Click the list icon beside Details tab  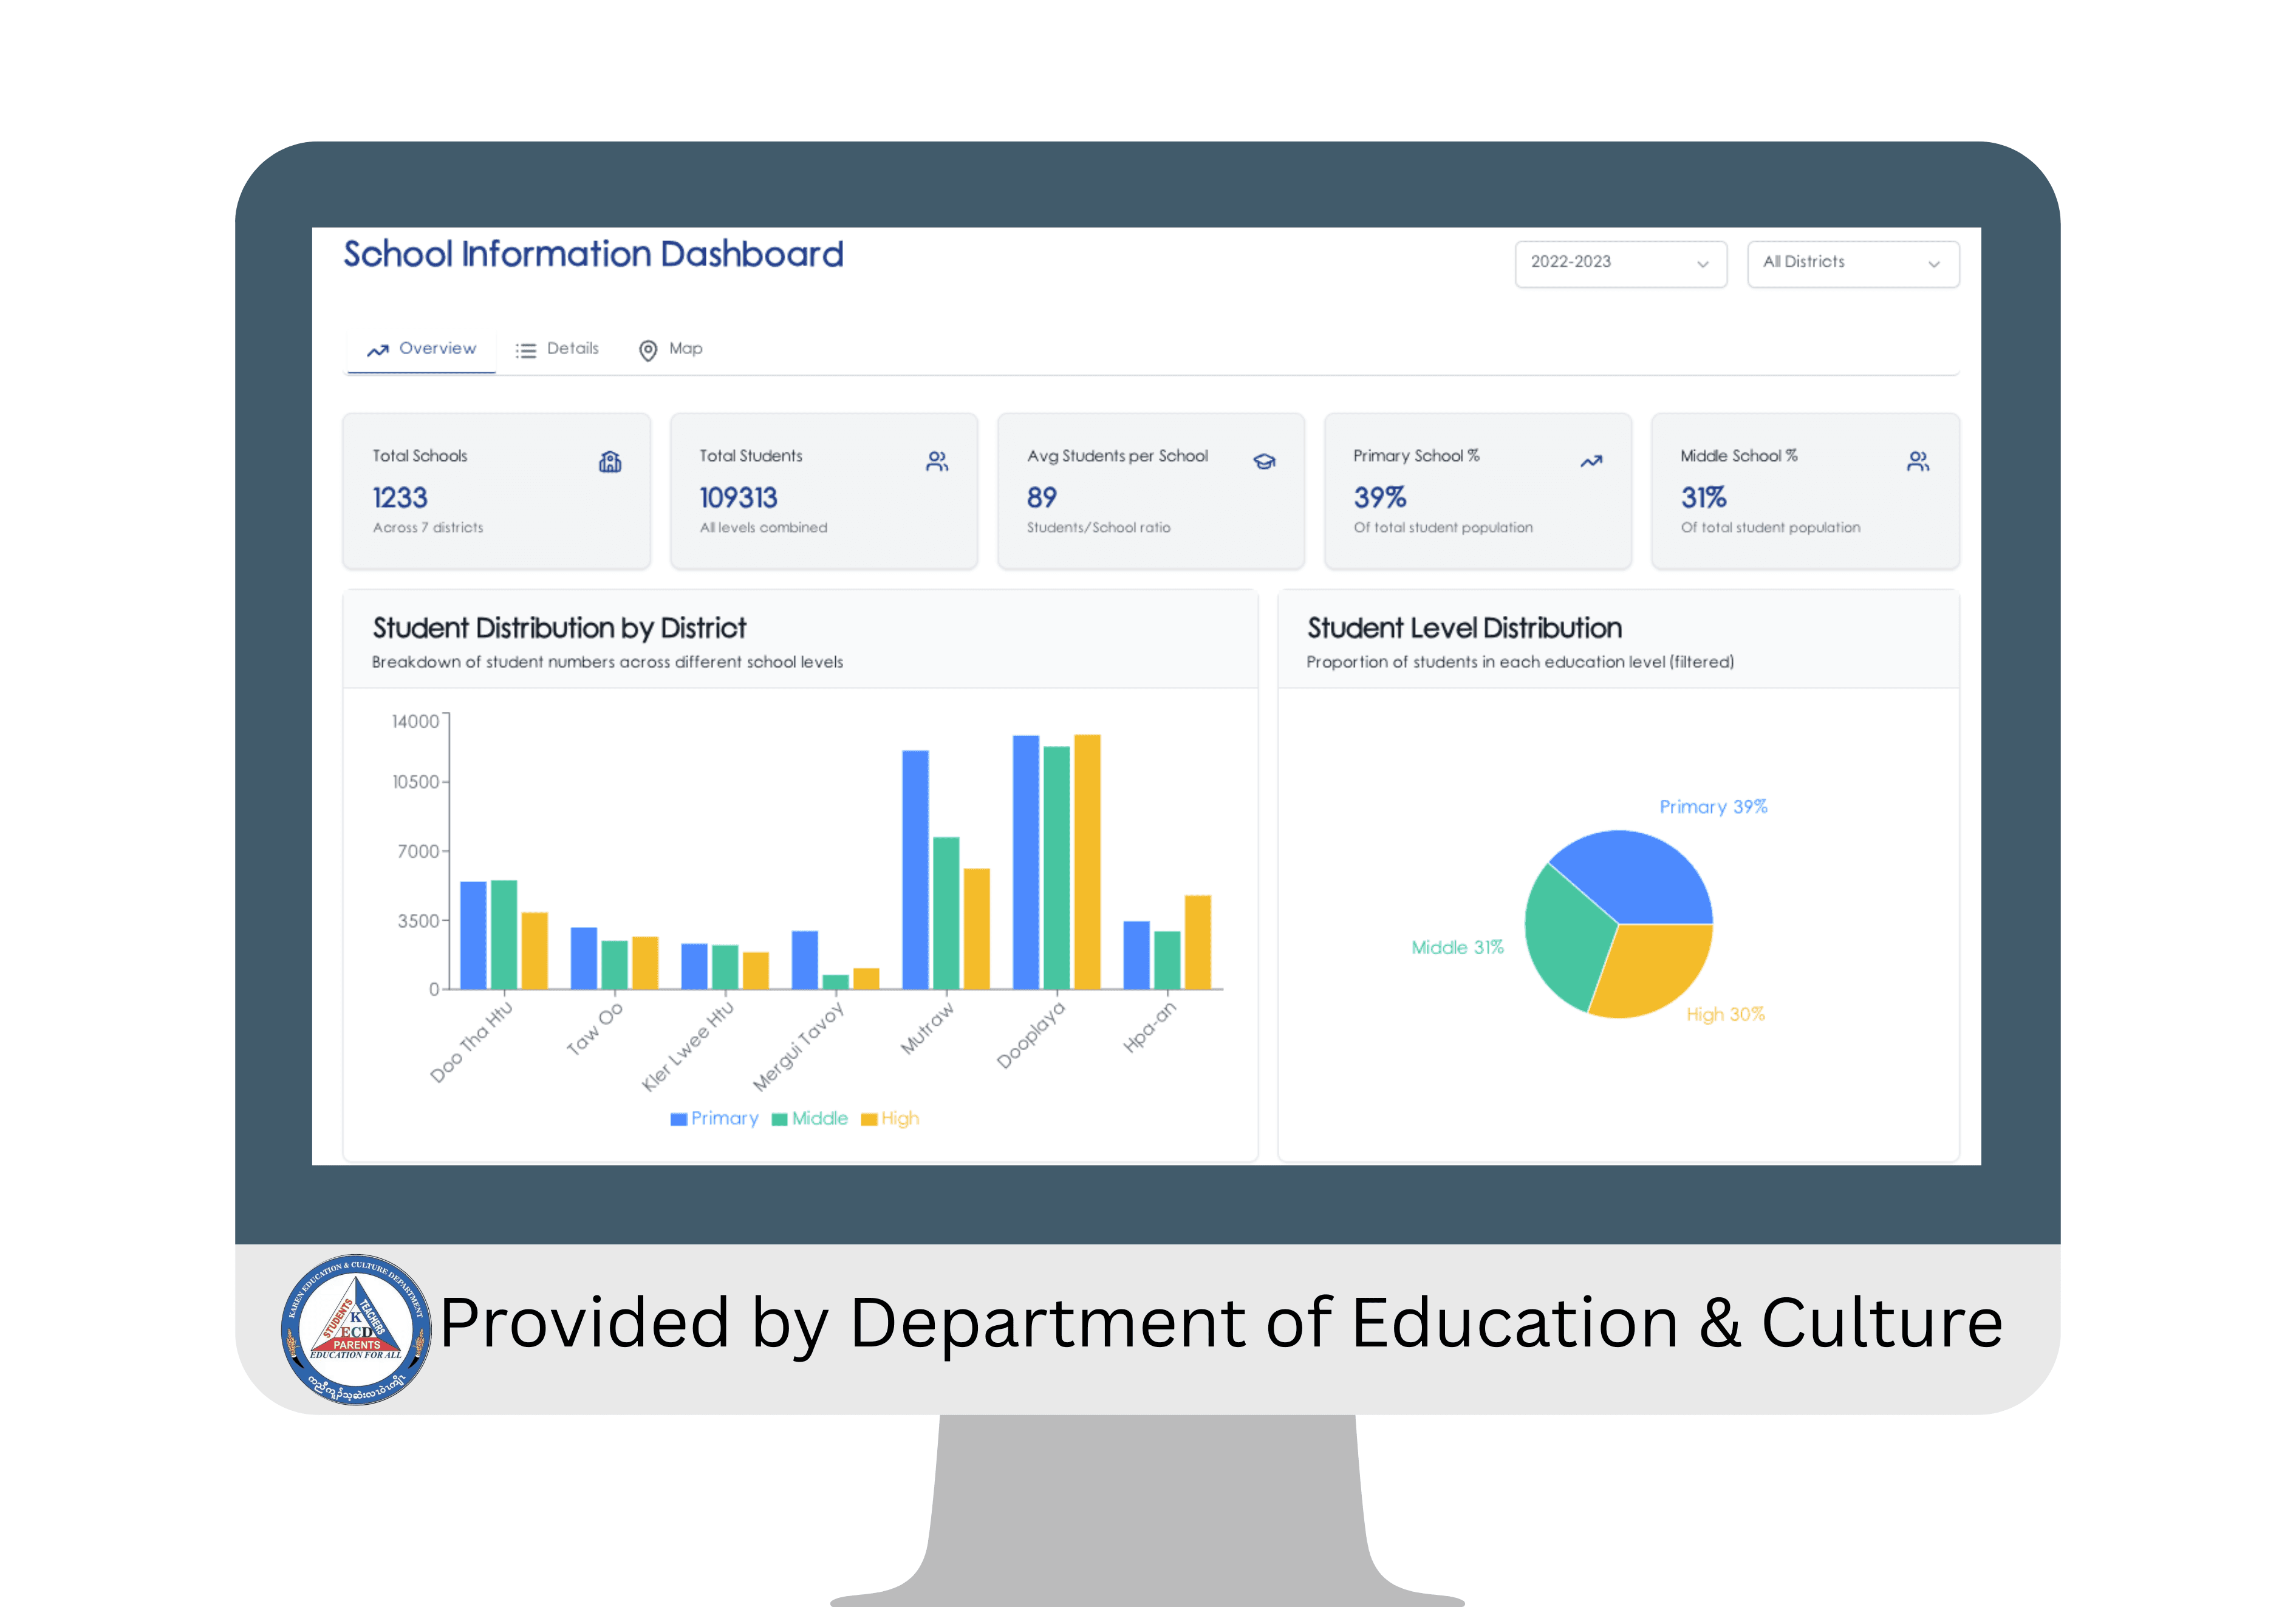526,350
